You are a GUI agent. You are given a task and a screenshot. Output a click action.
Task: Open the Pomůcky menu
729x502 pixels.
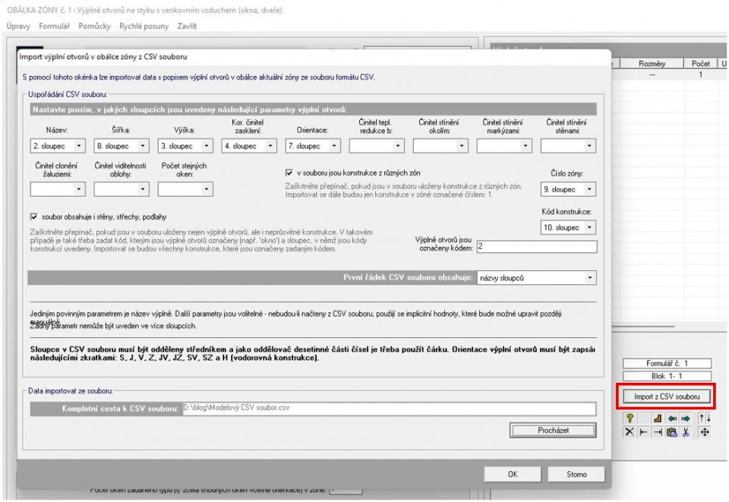pyautogui.click(x=94, y=26)
